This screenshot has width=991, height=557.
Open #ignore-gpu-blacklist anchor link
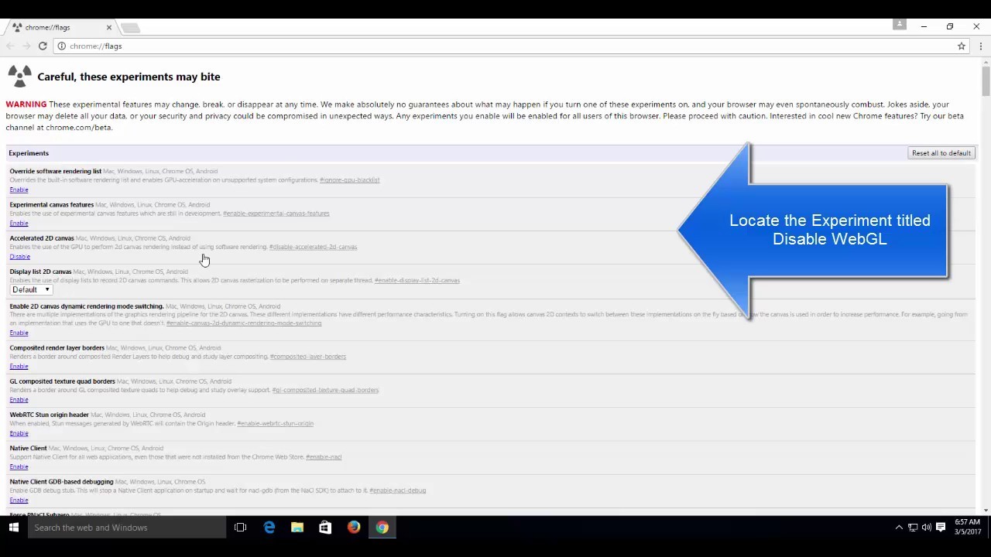[x=349, y=180]
